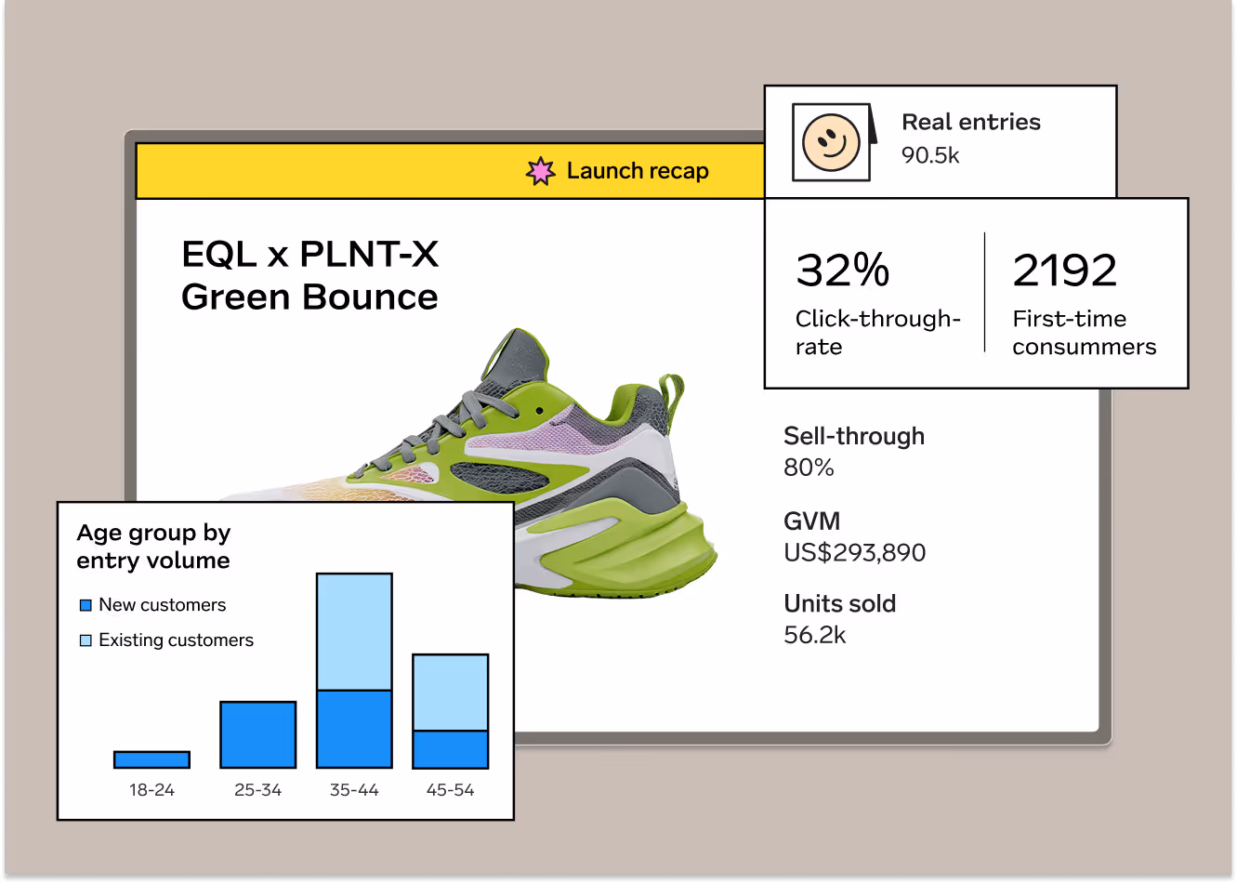Click the First-time consummers label
The width and height of the screenshot is (1237, 884).
[1085, 333]
